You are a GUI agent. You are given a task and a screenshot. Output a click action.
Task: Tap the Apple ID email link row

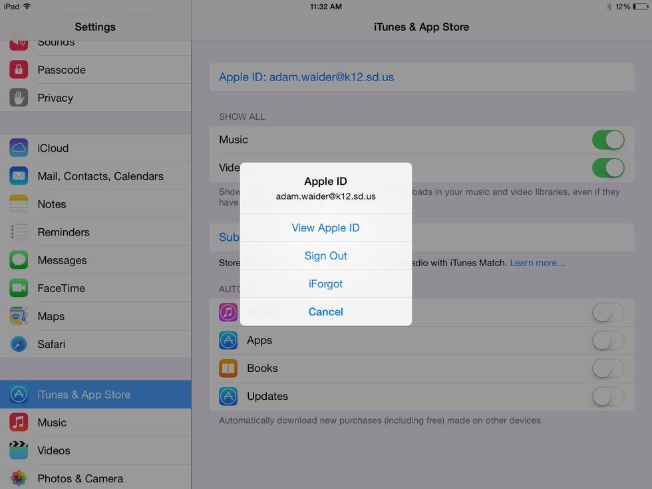pos(422,77)
